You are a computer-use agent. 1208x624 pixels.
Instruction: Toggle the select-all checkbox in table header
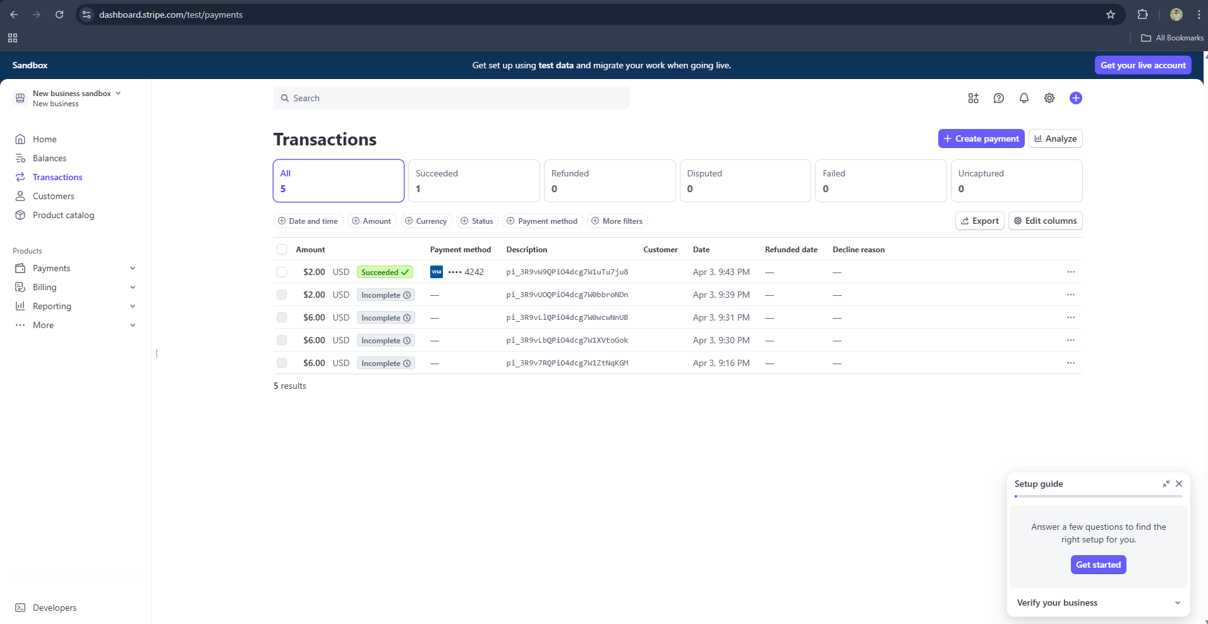[x=282, y=250]
